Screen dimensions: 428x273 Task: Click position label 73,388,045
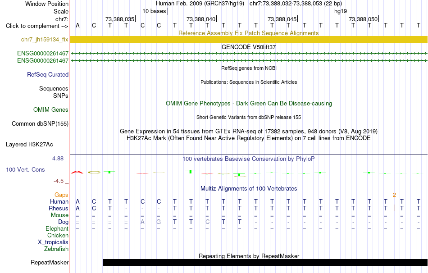pyautogui.click(x=282, y=19)
